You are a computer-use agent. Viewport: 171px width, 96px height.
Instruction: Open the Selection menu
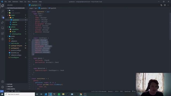[x=15, y=2]
